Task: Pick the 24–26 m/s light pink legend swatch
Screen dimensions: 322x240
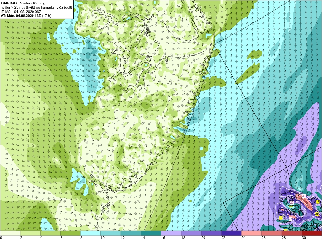Action: [251, 233]
